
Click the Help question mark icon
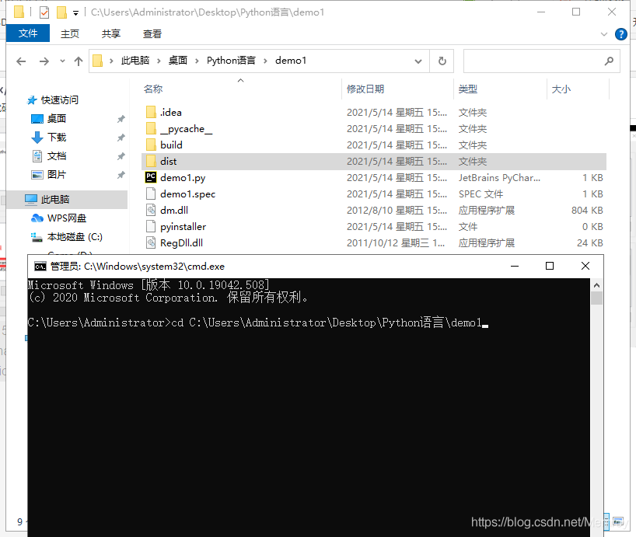point(620,33)
